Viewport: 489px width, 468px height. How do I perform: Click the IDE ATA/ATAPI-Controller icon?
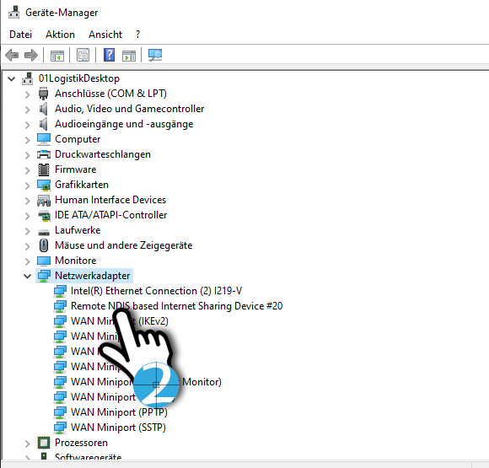point(44,215)
